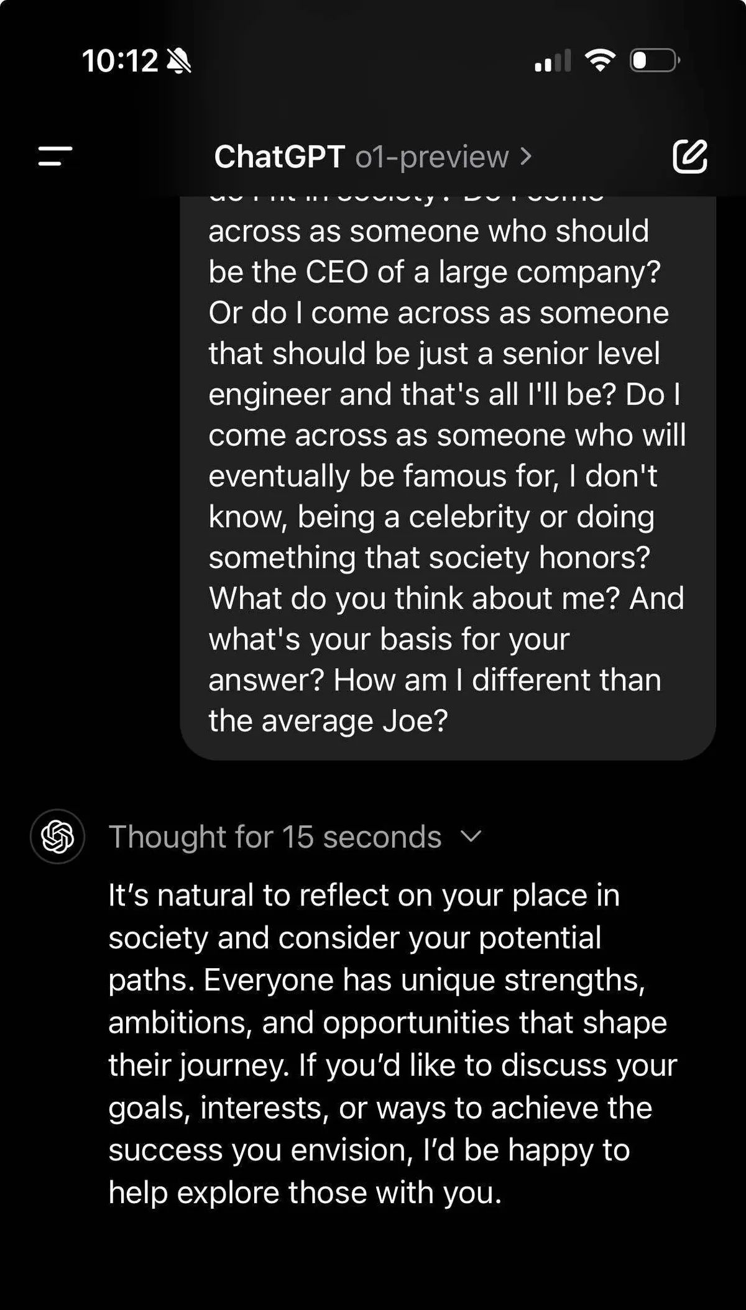Tap the assistant's reply paragraph

[x=392, y=1044]
